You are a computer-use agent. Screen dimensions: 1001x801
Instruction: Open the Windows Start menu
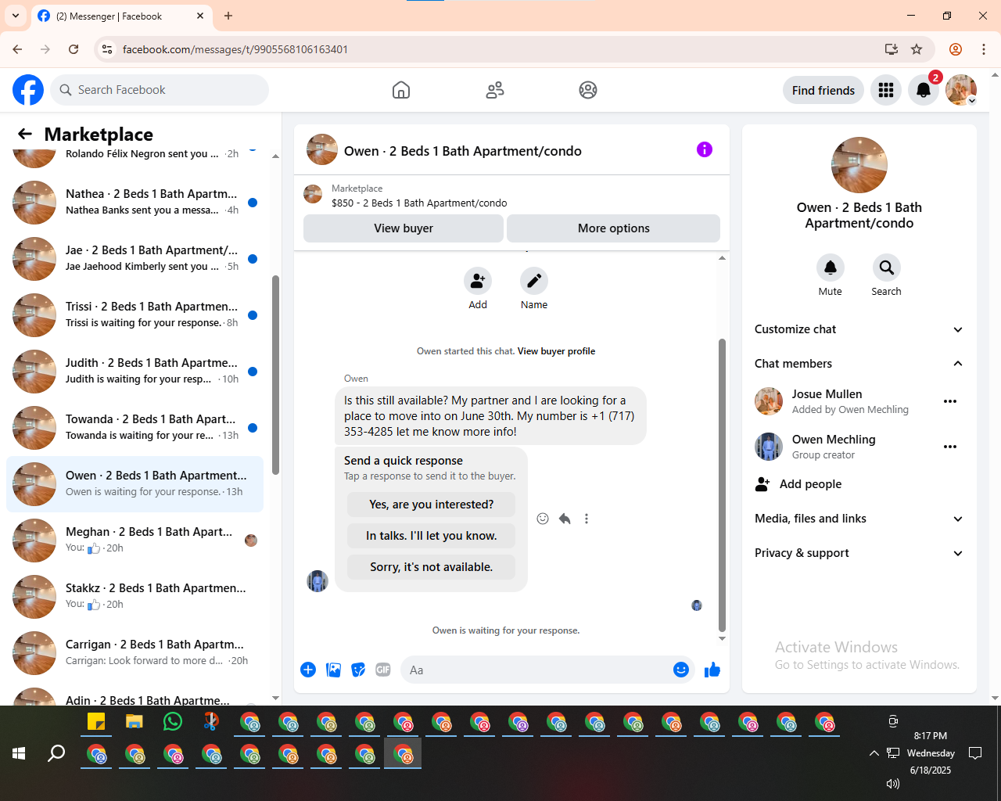[19, 753]
